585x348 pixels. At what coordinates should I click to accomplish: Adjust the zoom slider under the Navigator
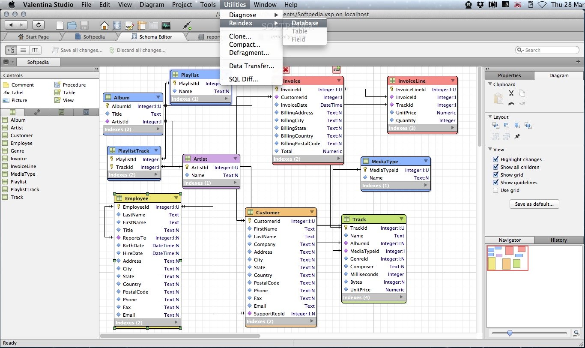tap(510, 333)
